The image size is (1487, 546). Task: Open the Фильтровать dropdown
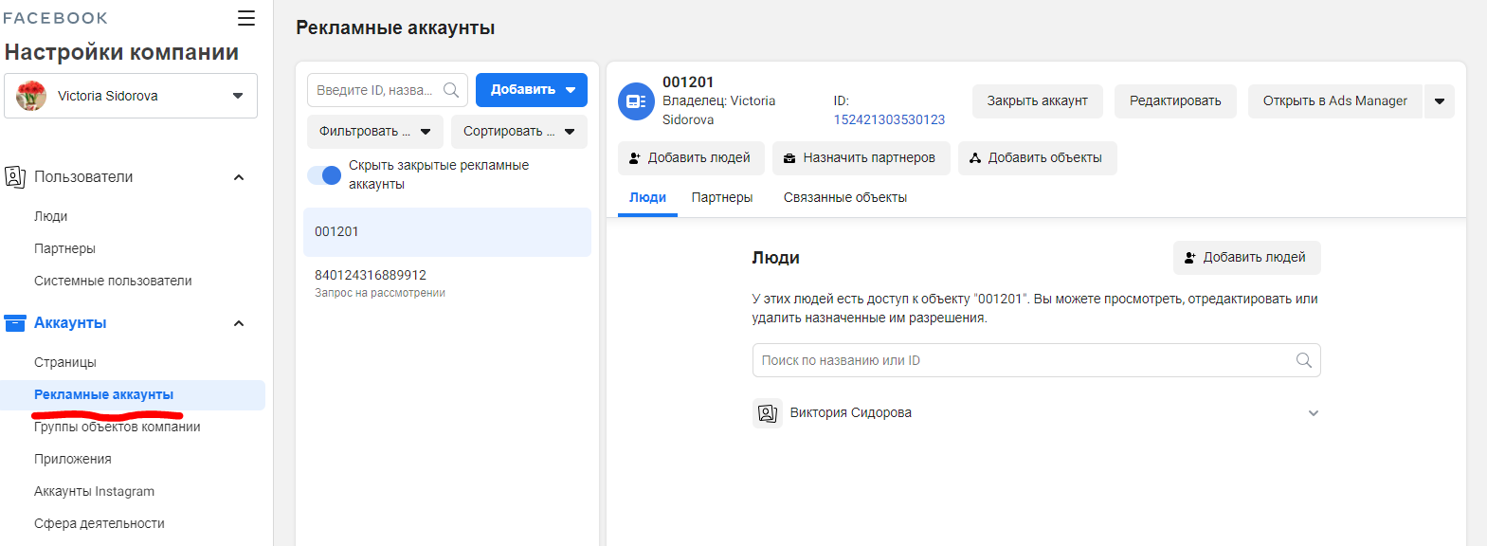(x=375, y=132)
